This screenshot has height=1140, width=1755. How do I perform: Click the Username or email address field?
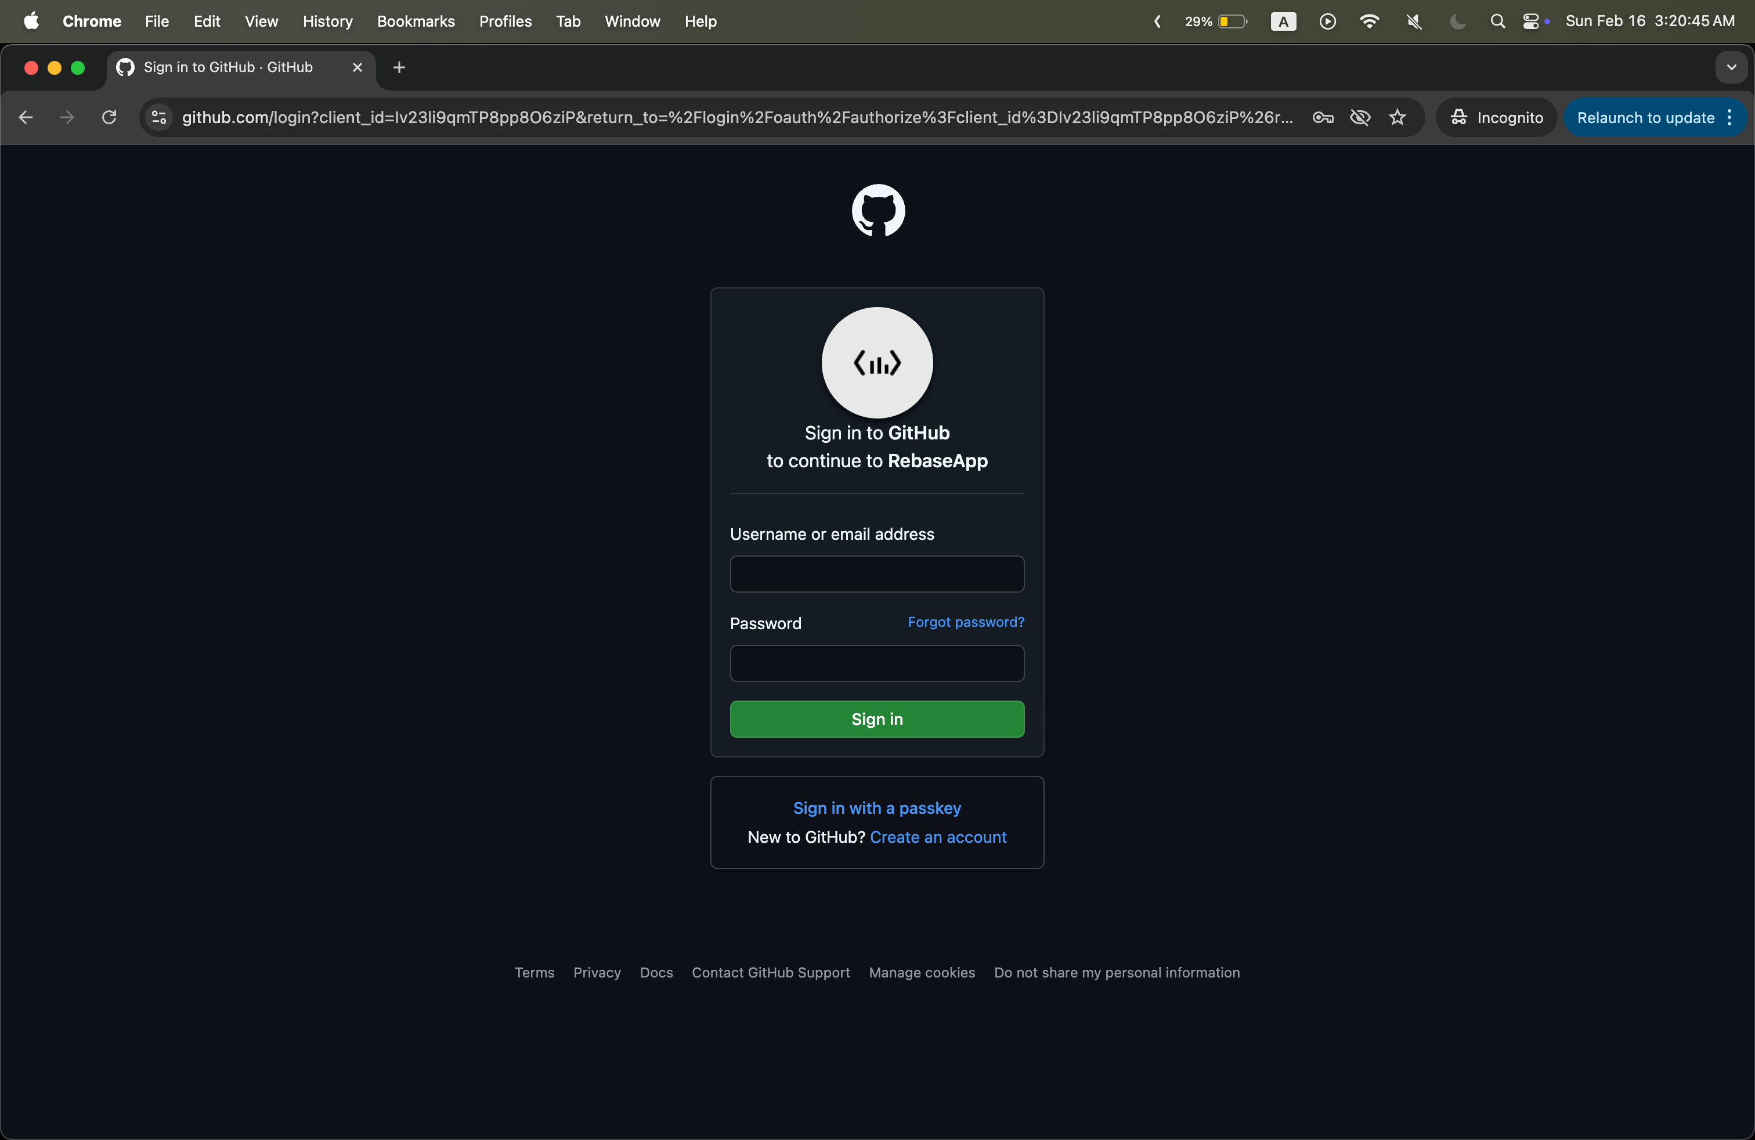pos(877,573)
